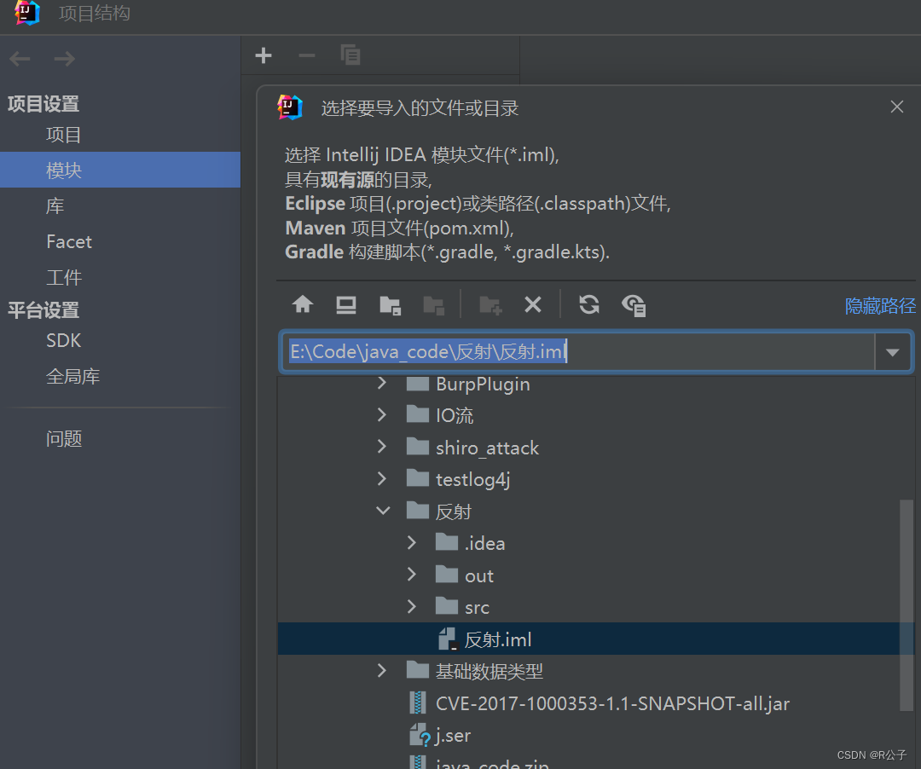This screenshot has width=921, height=769.
Task: Add a new module with the plus icon
Action: click(264, 55)
